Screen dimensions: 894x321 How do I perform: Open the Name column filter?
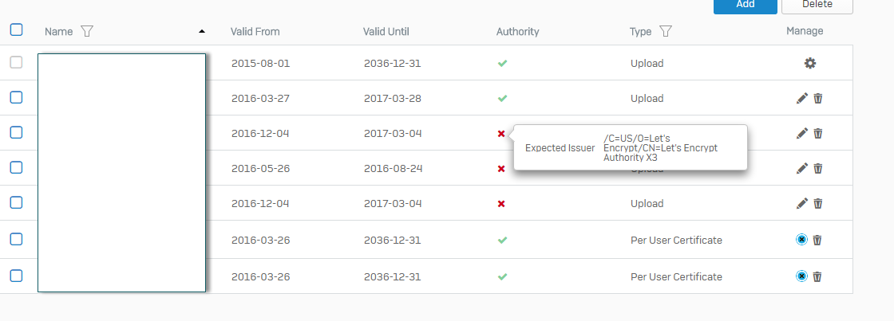[x=87, y=31]
